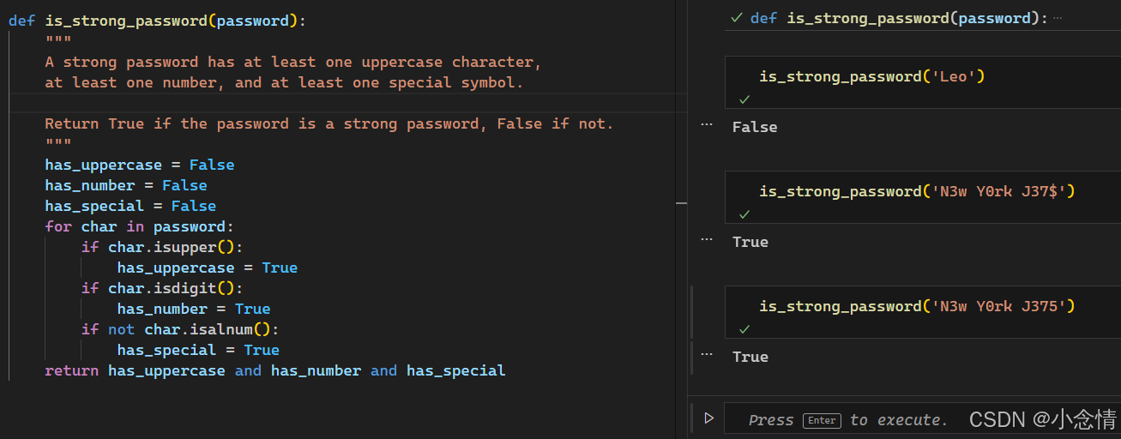Expand the collapsed def cell via its trailing ellipsis
1121x439 pixels.
click(x=1058, y=18)
